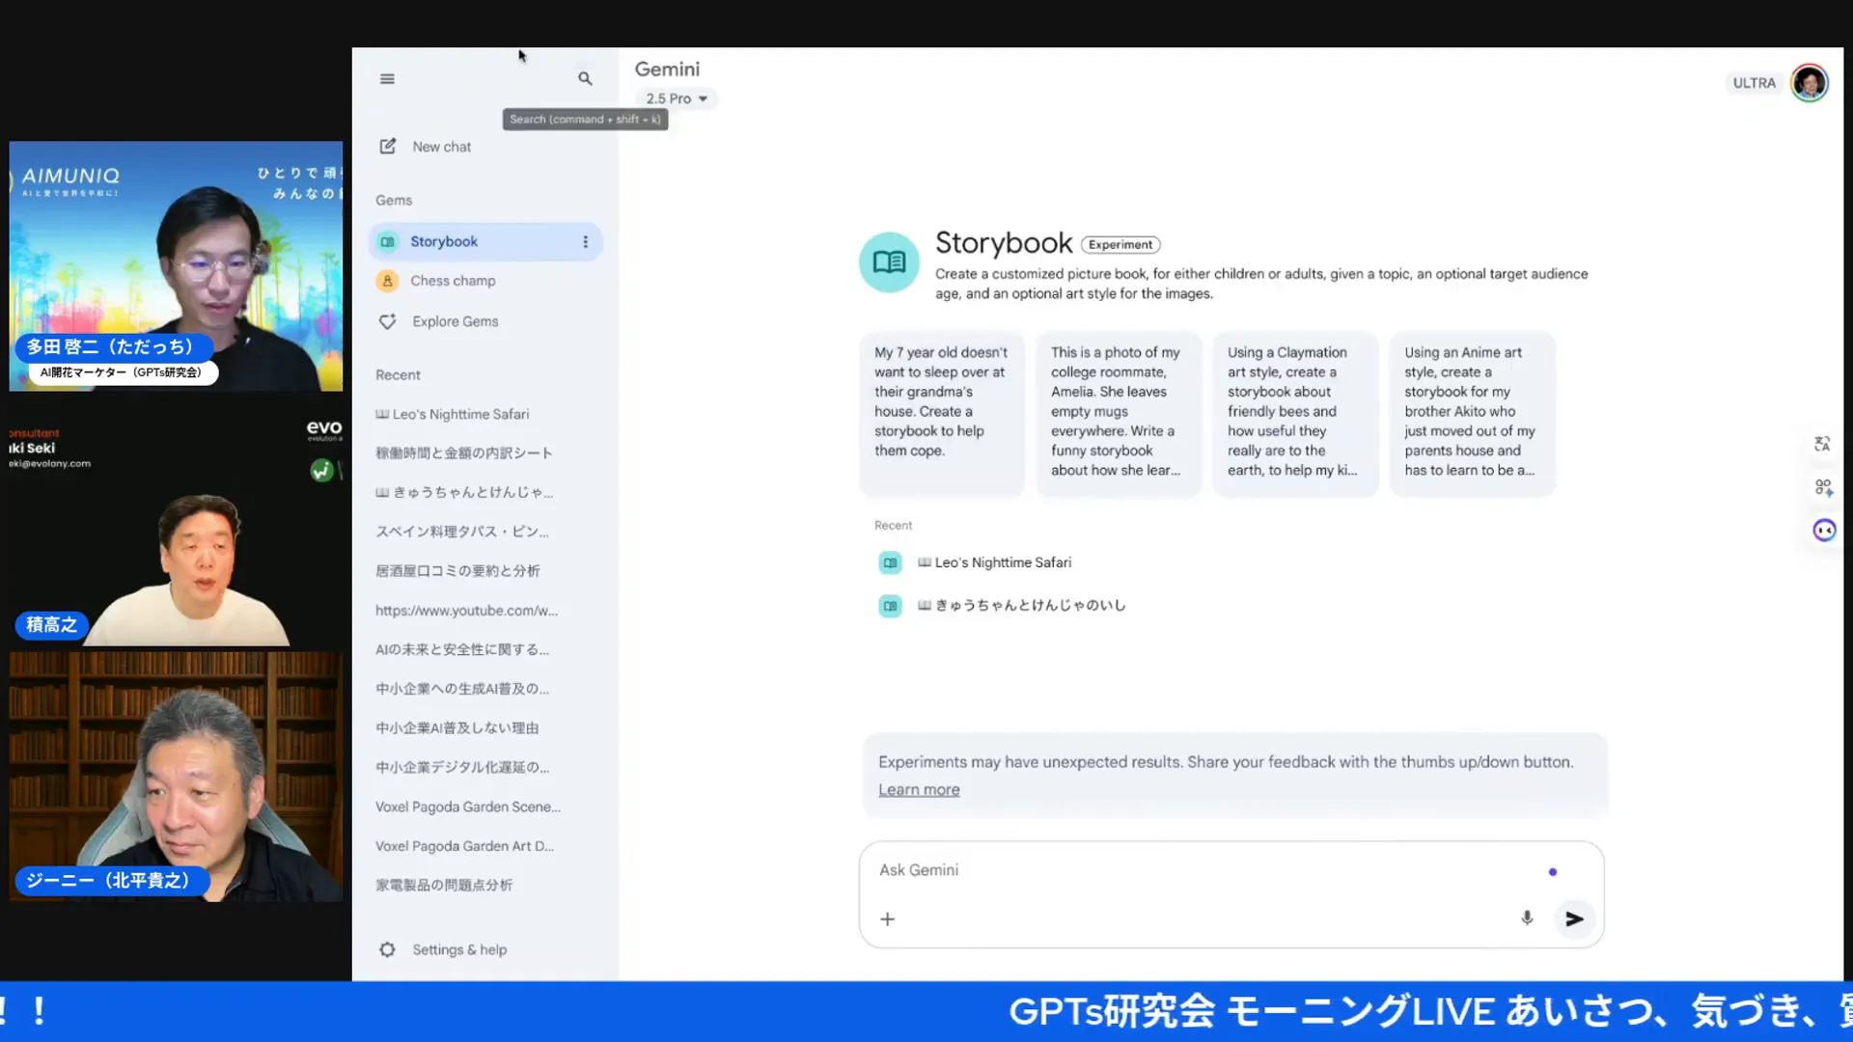The image size is (1853, 1042).
Task: Click the 多田 啓二 webcam video thumbnail
Action: click(x=176, y=266)
